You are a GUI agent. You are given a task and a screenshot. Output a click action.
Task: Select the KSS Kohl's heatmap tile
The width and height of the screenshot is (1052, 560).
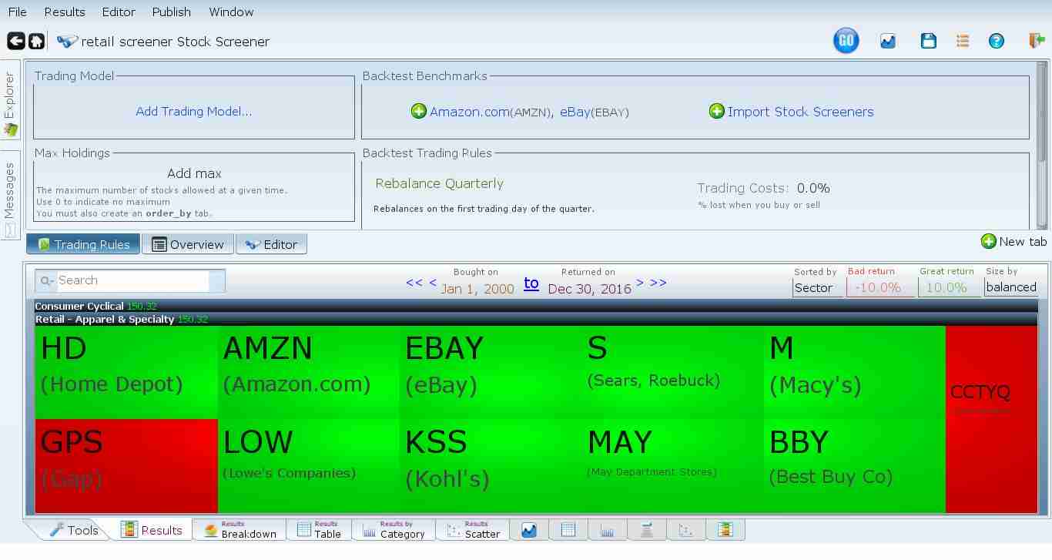pos(491,466)
